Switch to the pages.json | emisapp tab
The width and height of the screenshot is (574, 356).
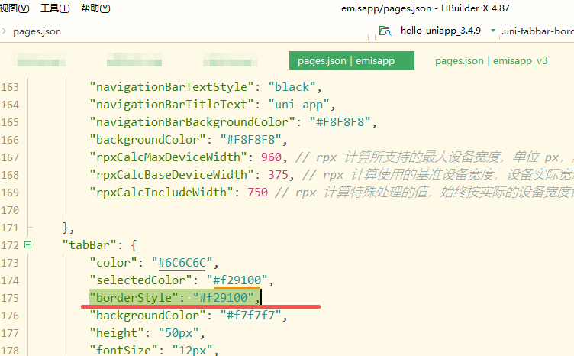pyautogui.click(x=351, y=61)
